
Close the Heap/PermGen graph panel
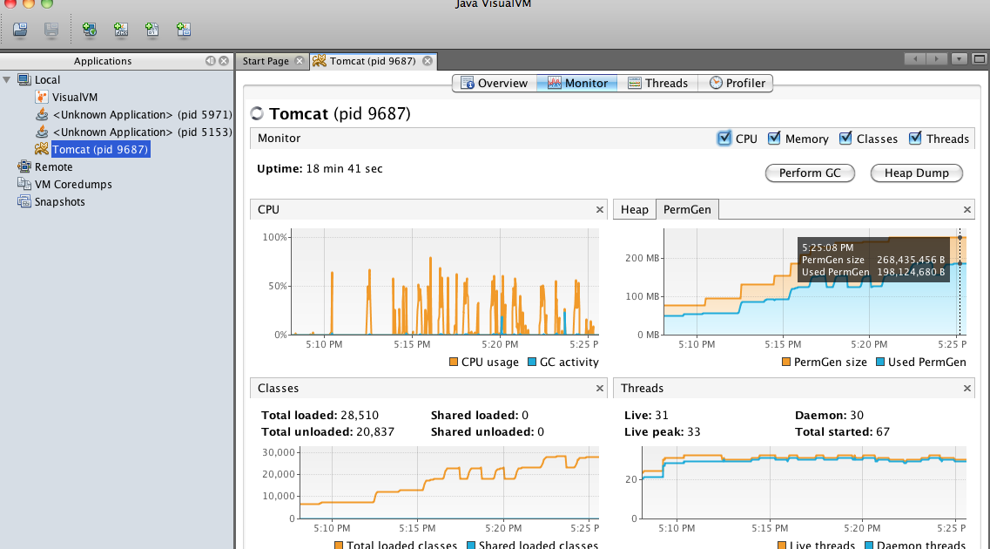966,210
